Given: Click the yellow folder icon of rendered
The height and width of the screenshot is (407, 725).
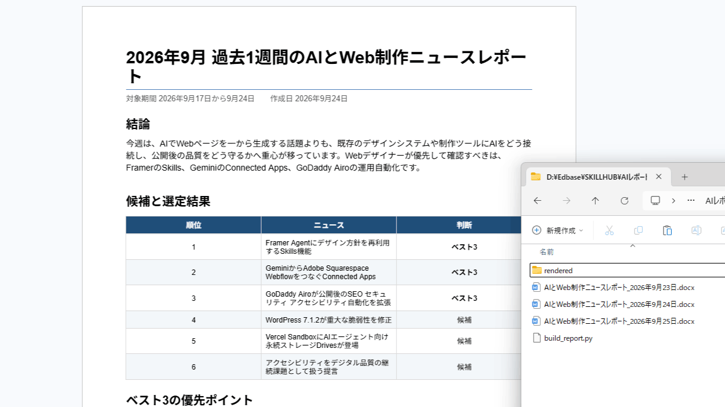Looking at the screenshot, I should 536,271.
